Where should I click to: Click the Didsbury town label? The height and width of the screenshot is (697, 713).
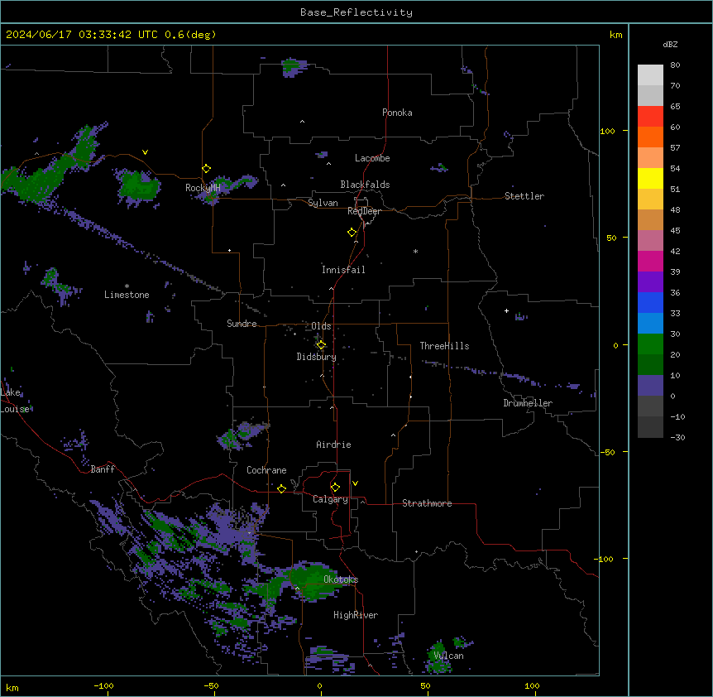pyautogui.click(x=316, y=357)
